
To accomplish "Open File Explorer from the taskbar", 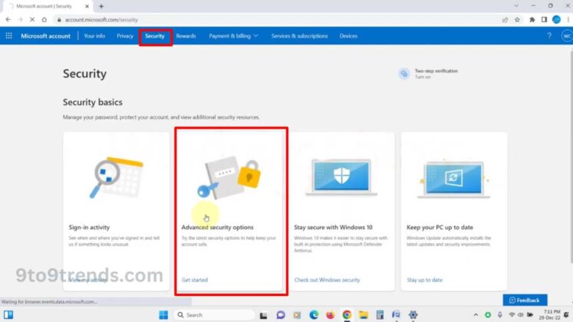I will point(364,314).
